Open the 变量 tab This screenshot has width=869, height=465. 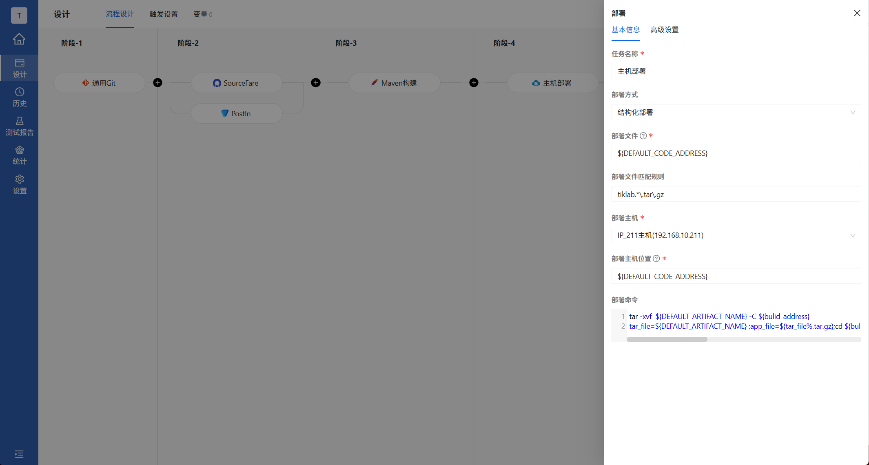pos(202,14)
